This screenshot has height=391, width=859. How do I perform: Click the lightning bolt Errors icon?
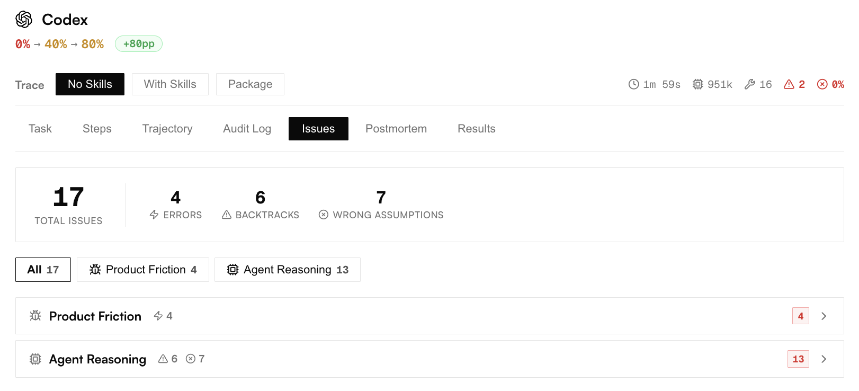tap(154, 215)
